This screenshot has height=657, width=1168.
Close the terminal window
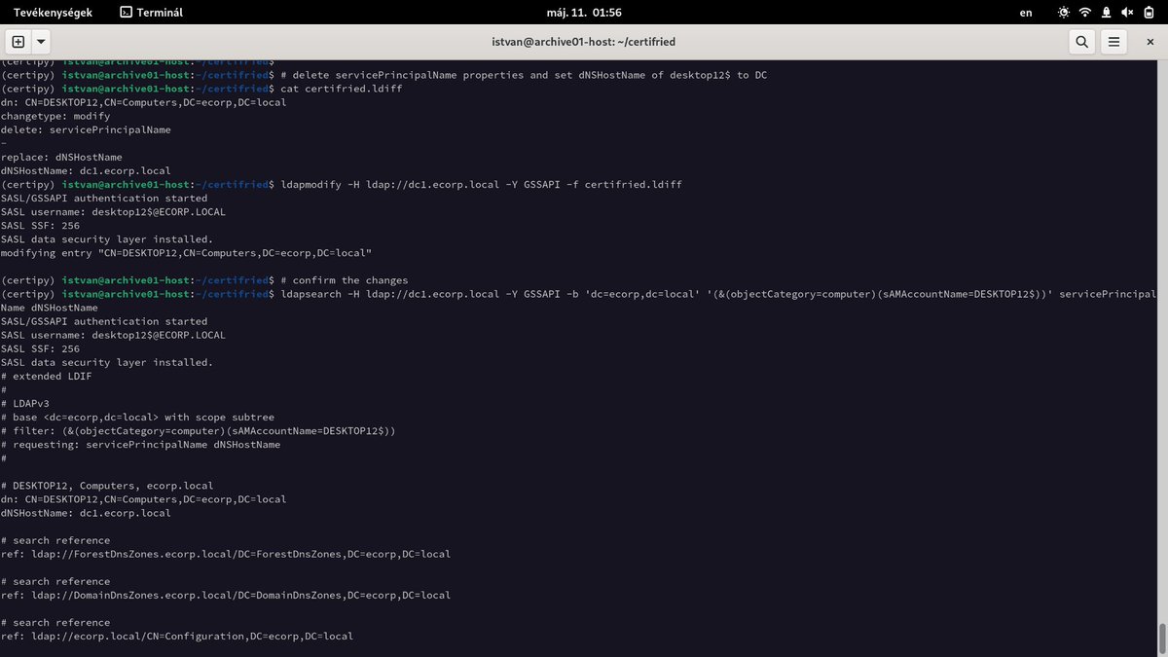[x=1149, y=42]
